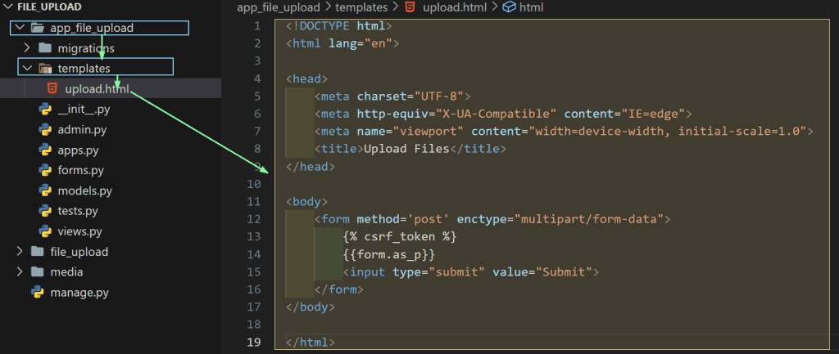Viewport: 839px width, 354px height.
Task: Click the Python icon next to __init__.py
Action: tap(45, 110)
